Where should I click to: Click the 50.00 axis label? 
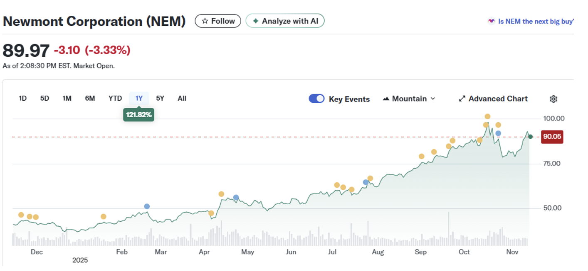point(552,208)
